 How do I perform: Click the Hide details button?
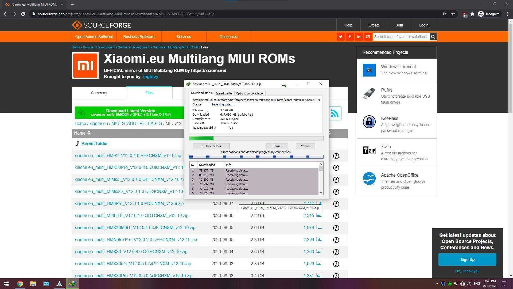click(211, 146)
